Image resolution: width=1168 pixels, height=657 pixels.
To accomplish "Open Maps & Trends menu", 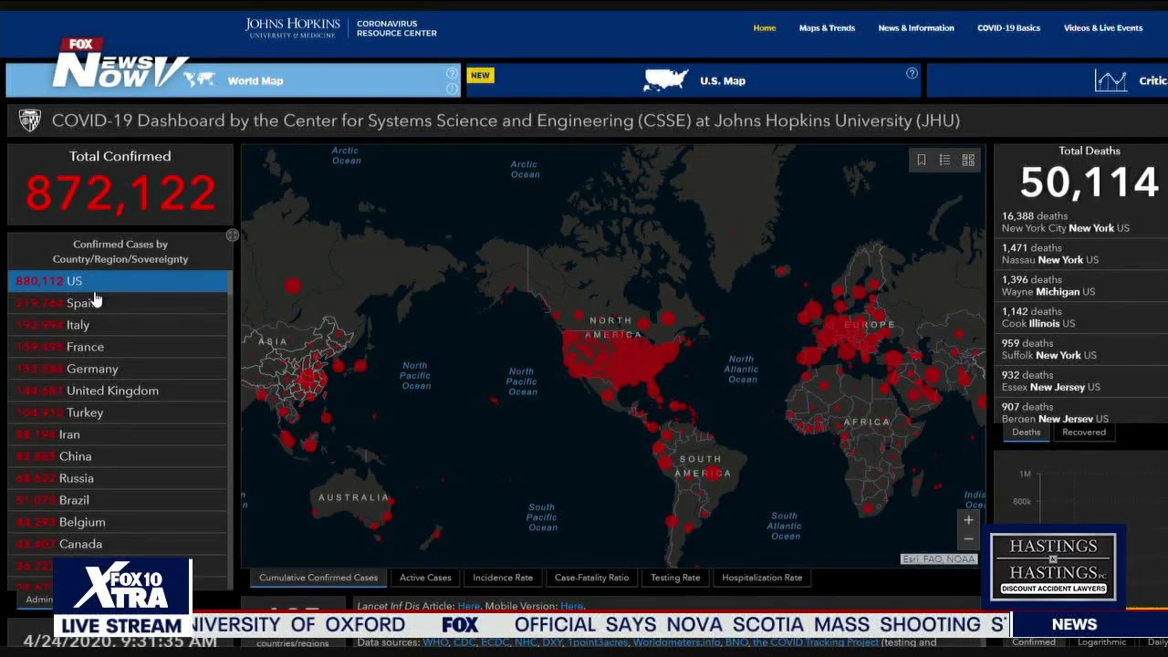I will pyautogui.click(x=827, y=28).
